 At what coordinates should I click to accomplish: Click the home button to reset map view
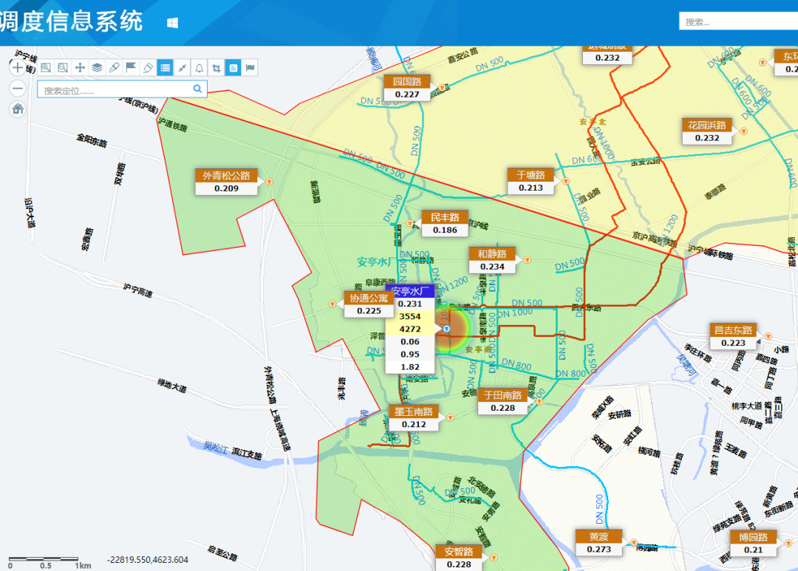(18, 109)
